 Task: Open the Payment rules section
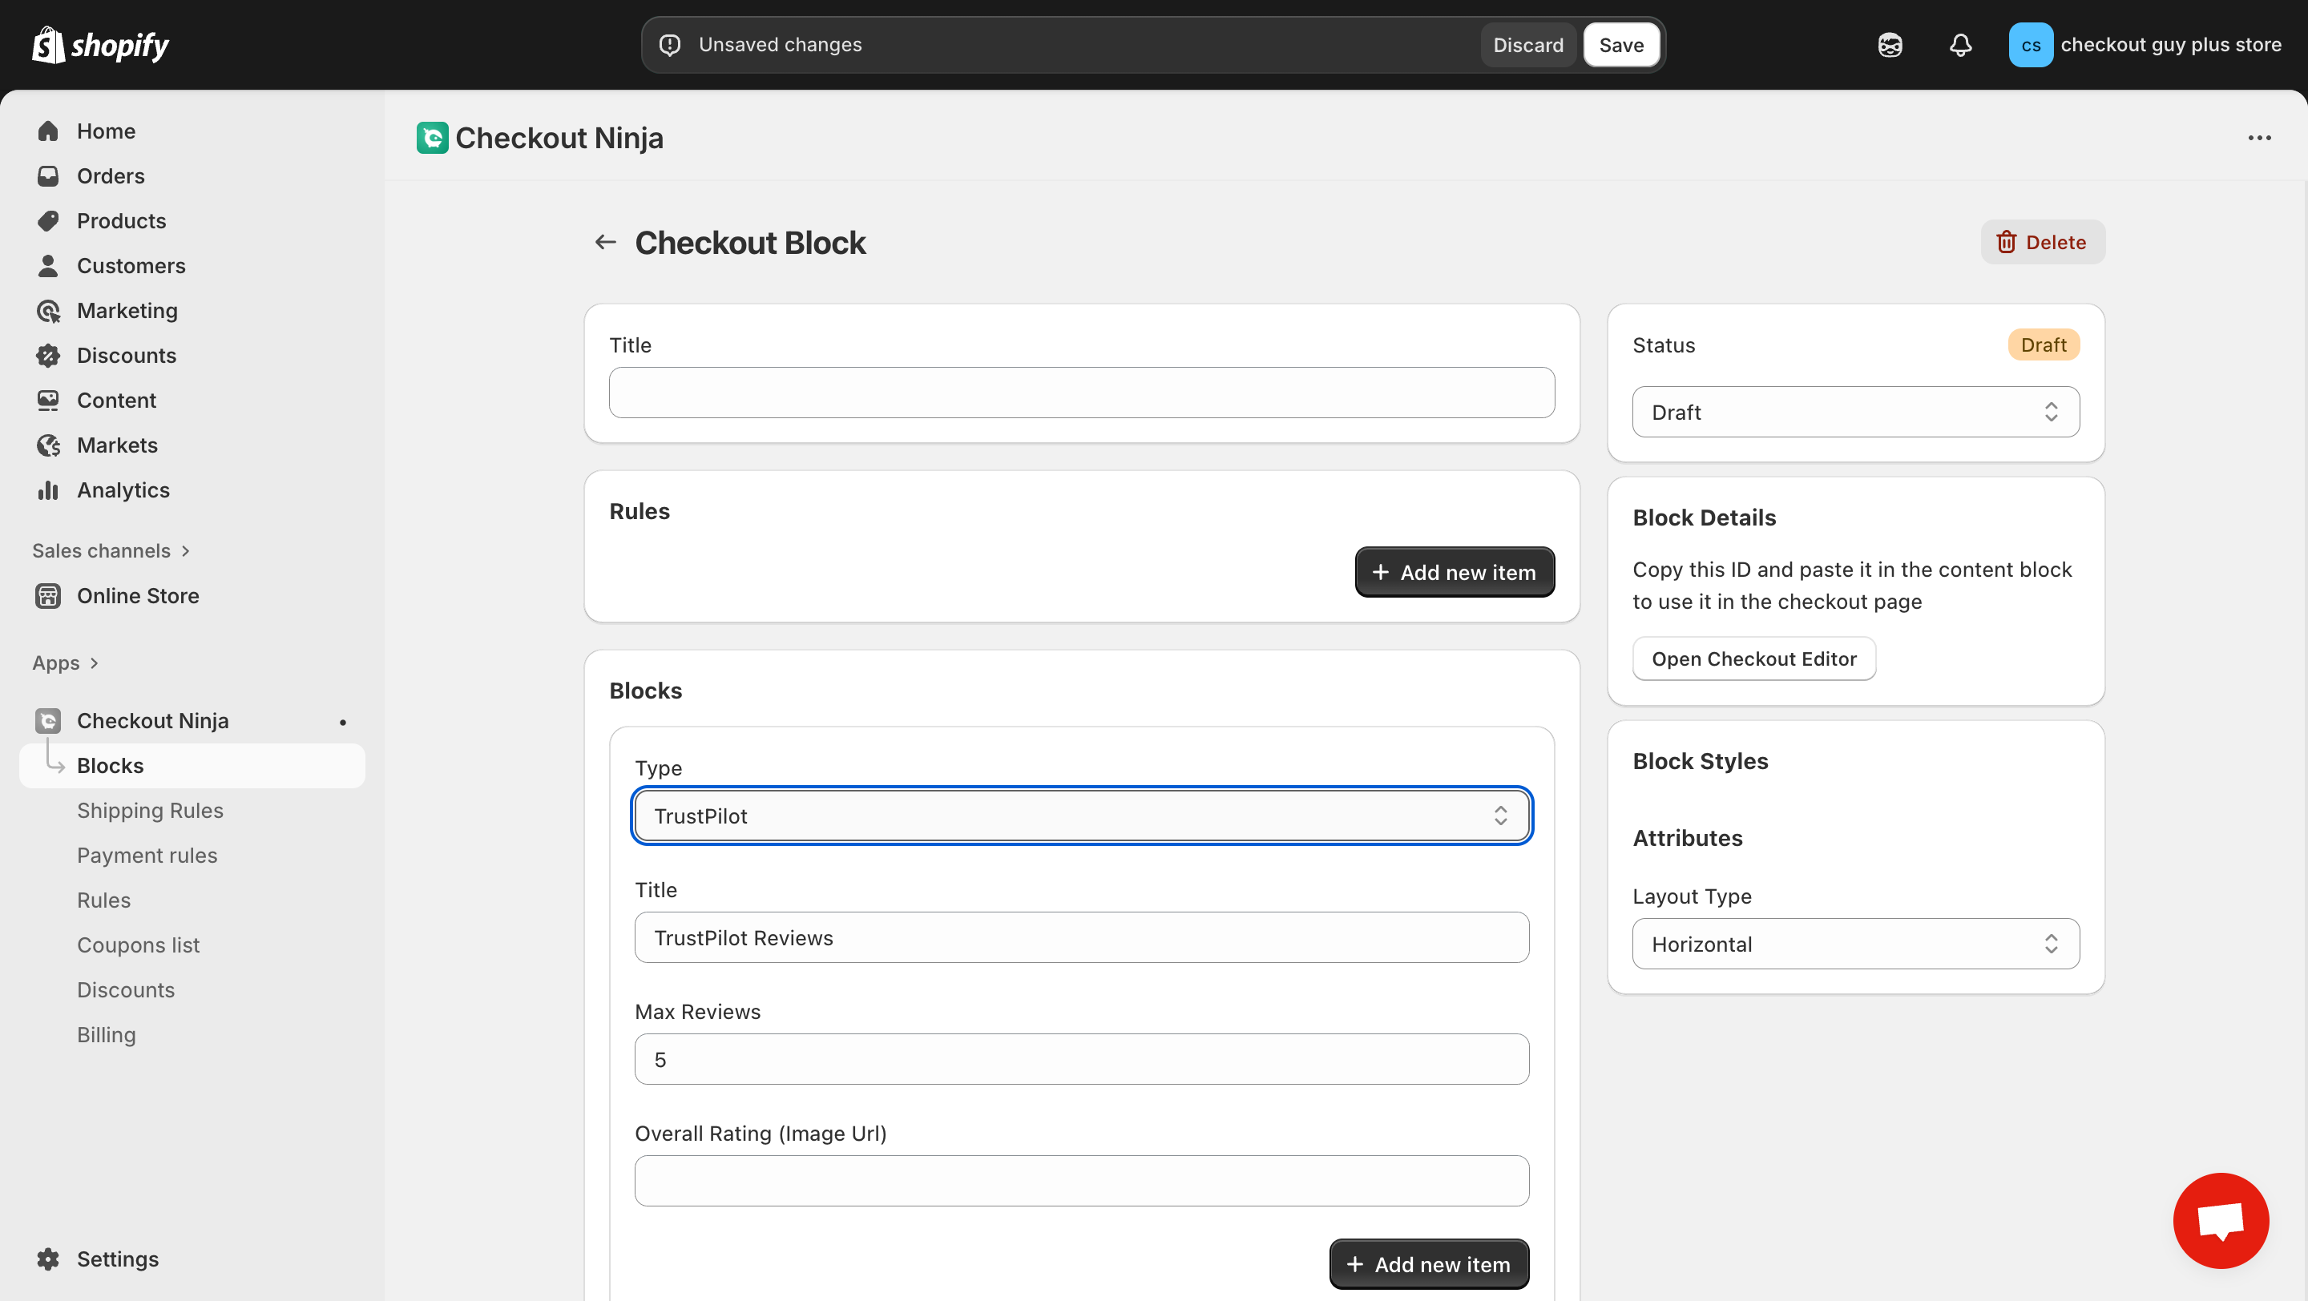click(146, 855)
